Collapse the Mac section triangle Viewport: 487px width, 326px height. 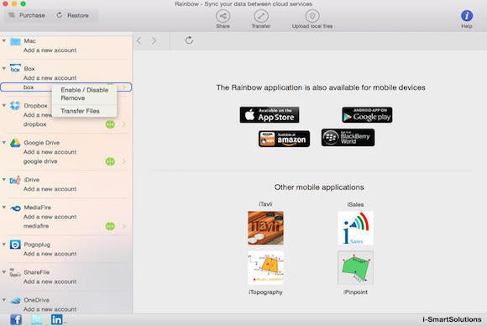point(4,40)
